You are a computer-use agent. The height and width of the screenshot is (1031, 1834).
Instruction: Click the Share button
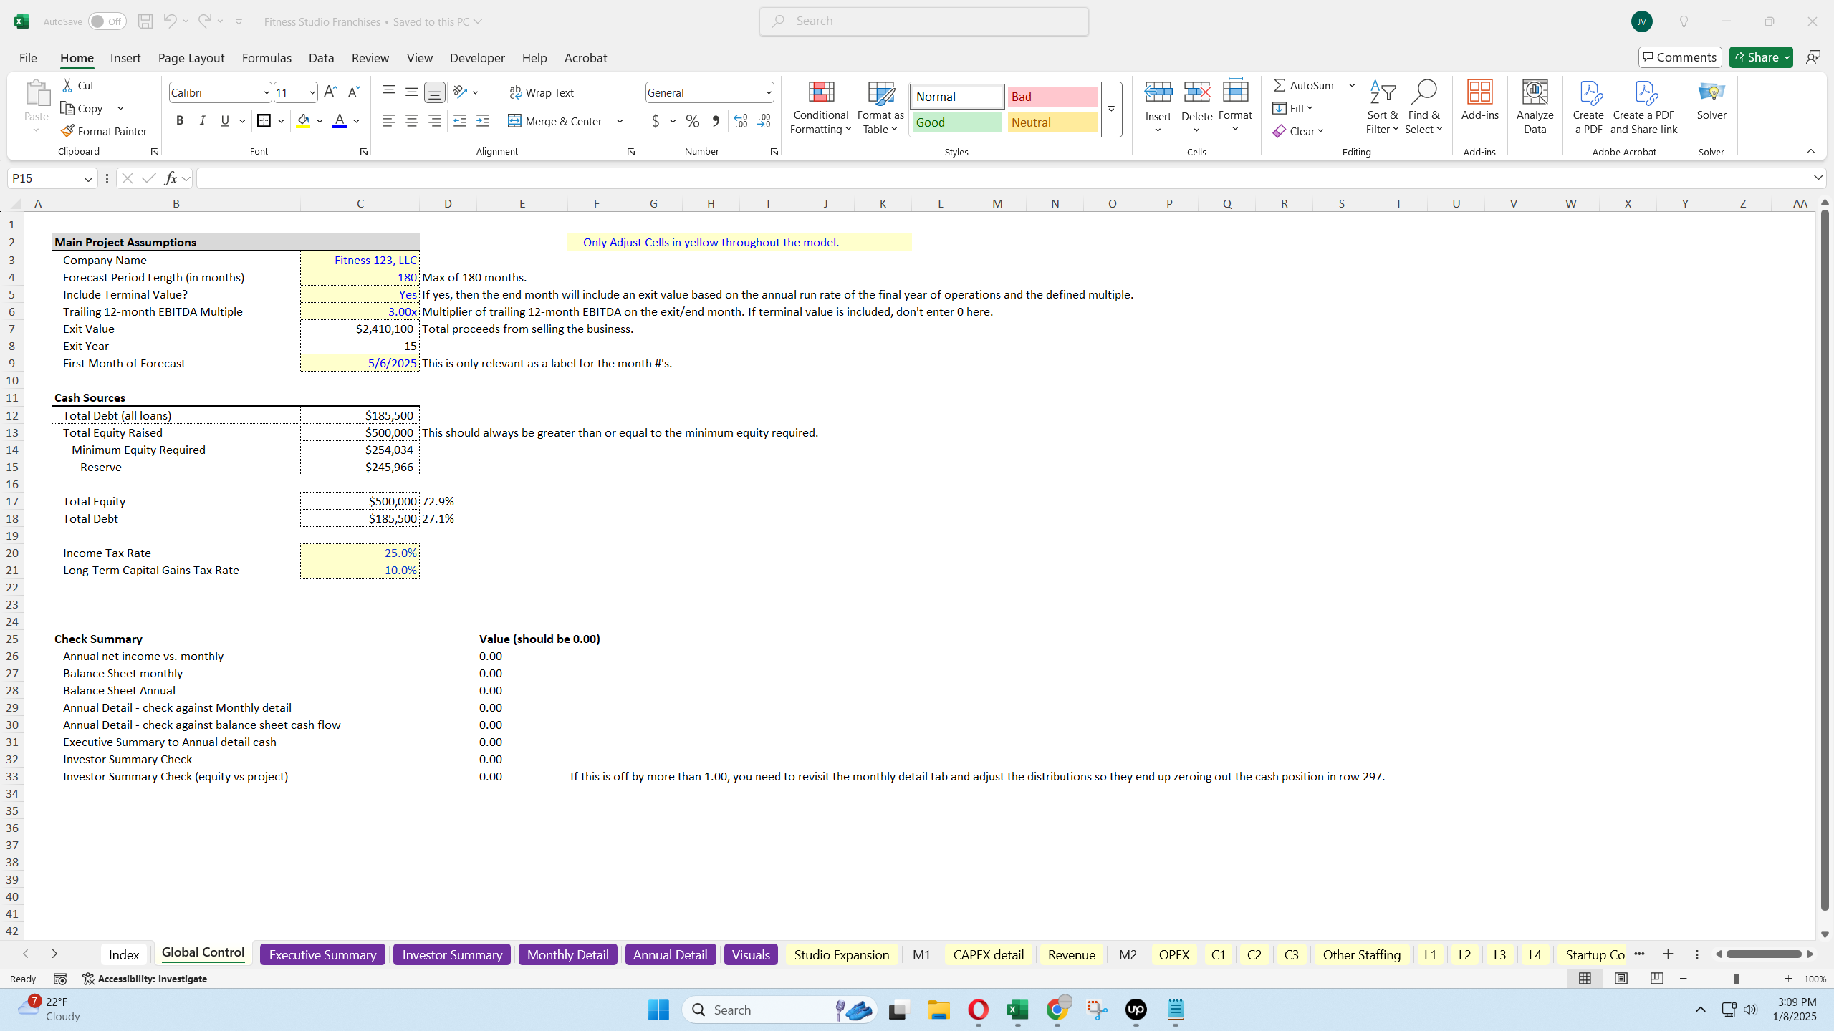click(1761, 57)
